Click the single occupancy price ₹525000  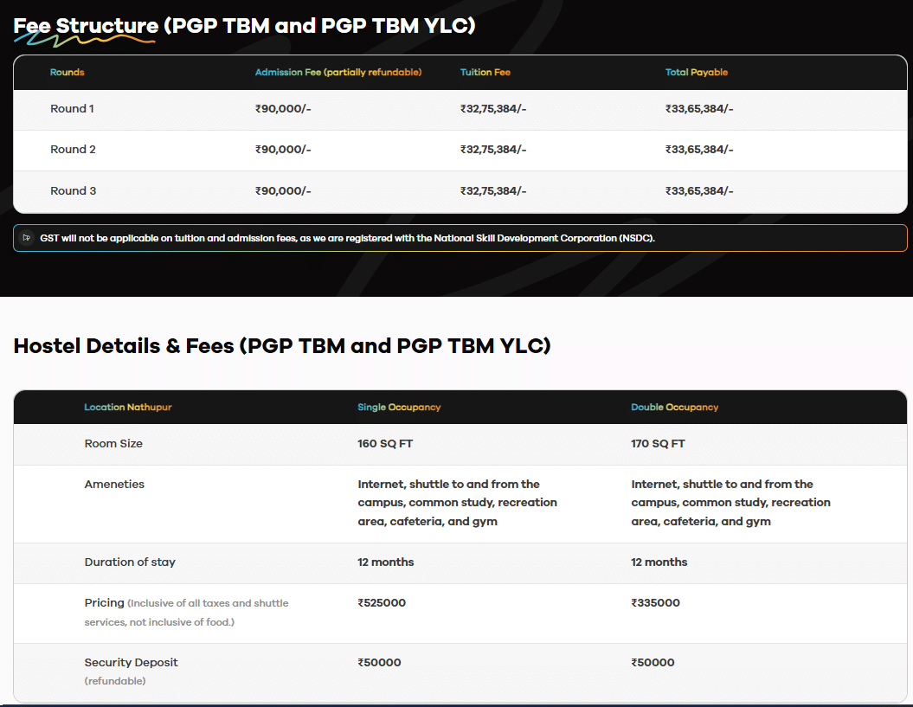(381, 603)
